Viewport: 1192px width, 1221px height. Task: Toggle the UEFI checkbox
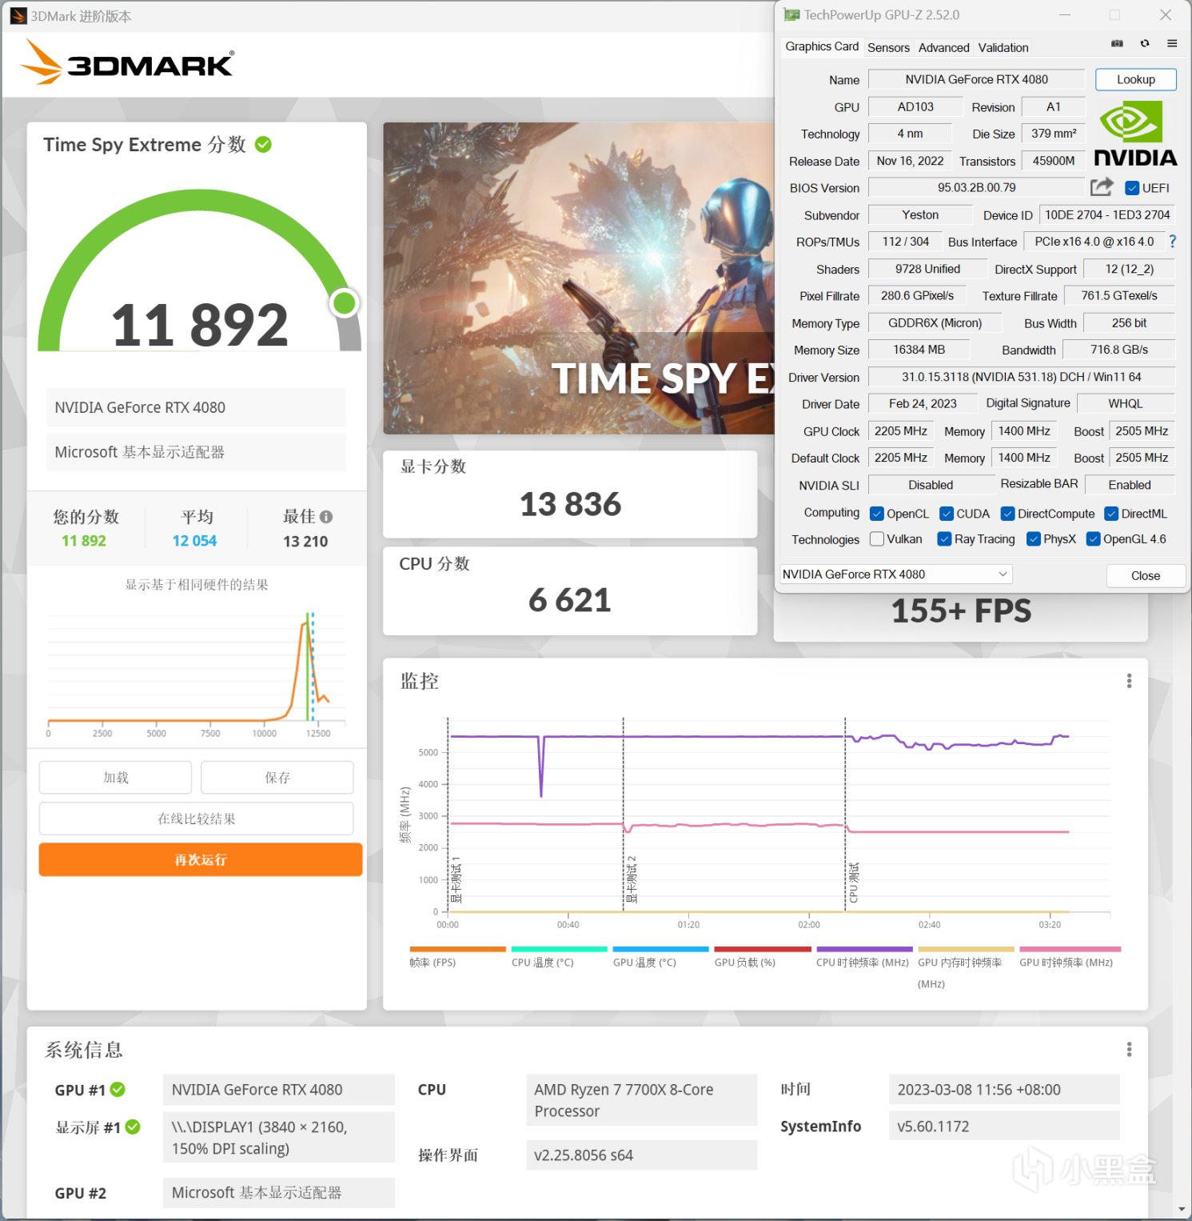(1131, 188)
